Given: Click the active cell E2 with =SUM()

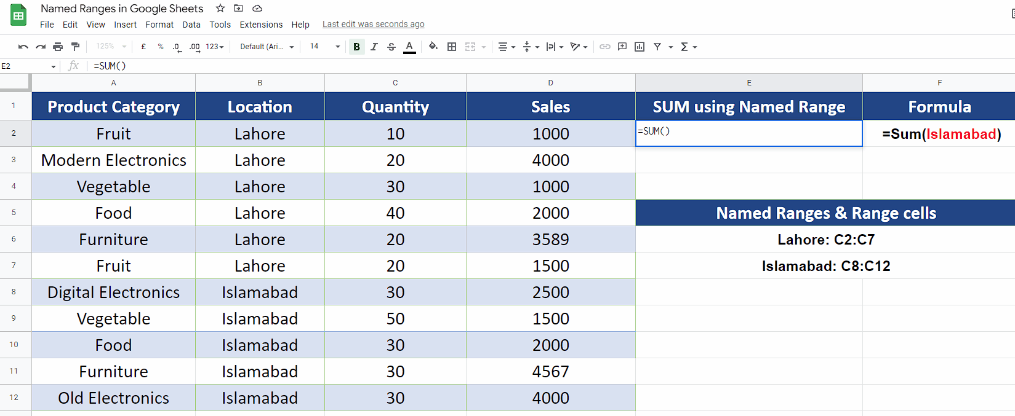Looking at the screenshot, I should 749,133.
